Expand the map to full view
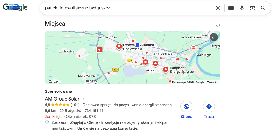Viewport: 273px width, 135px height. pyautogui.click(x=214, y=37)
